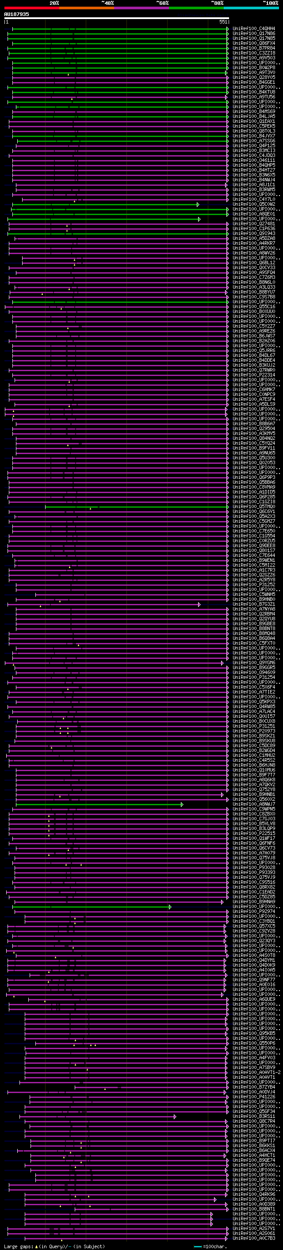The height and width of the screenshot is (1250, 283).
Task: Click the UniRef100_P31252 label
Action: click(x=254, y=585)
